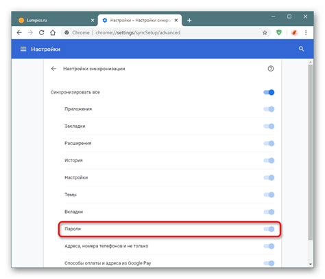Toggle the Закладки sync switch
The width and height of the screenshot is (325, 279).
click(x=269, y=126)
